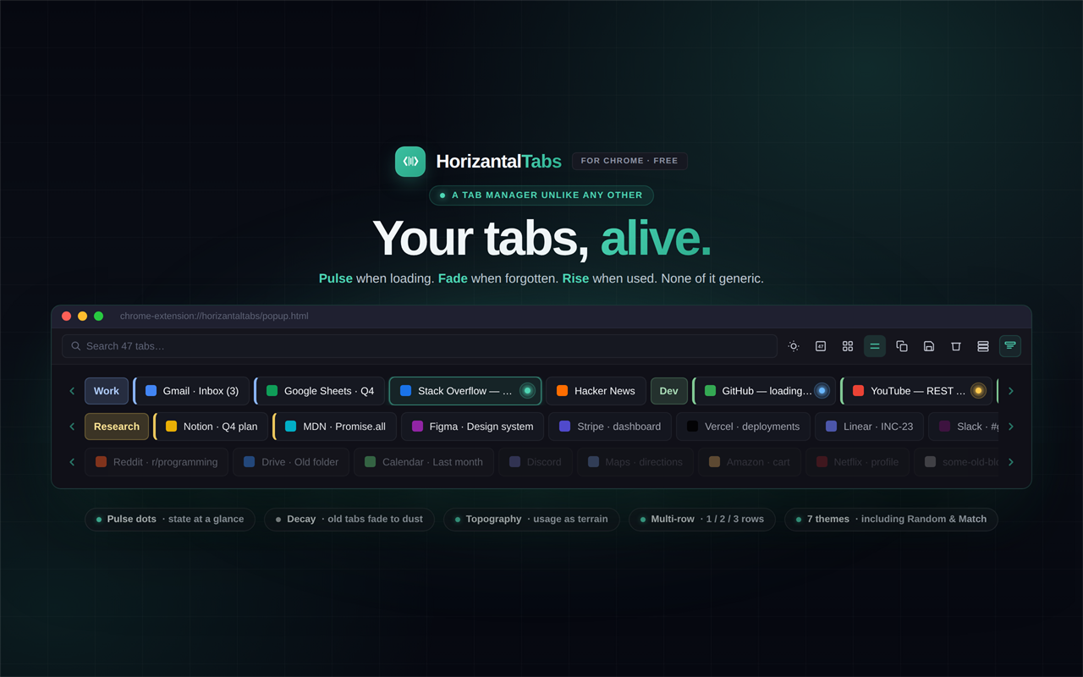Screen dimensions: 1083x677
Task: Click the faded third row's right chevron
Action: [x=1011, y=462]
